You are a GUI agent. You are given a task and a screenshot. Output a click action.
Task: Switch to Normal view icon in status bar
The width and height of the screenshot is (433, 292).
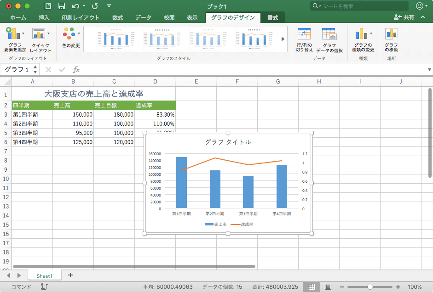tap(312, 287)
